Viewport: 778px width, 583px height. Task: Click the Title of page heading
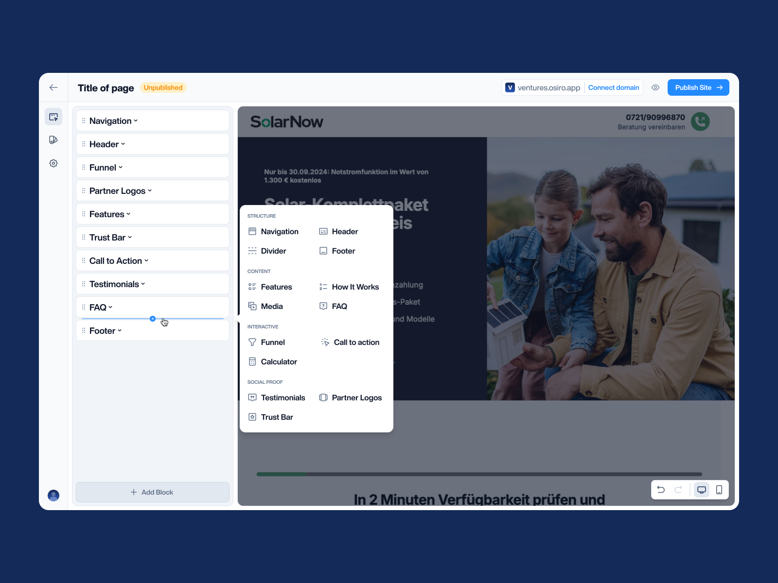[x=106, y=88]
